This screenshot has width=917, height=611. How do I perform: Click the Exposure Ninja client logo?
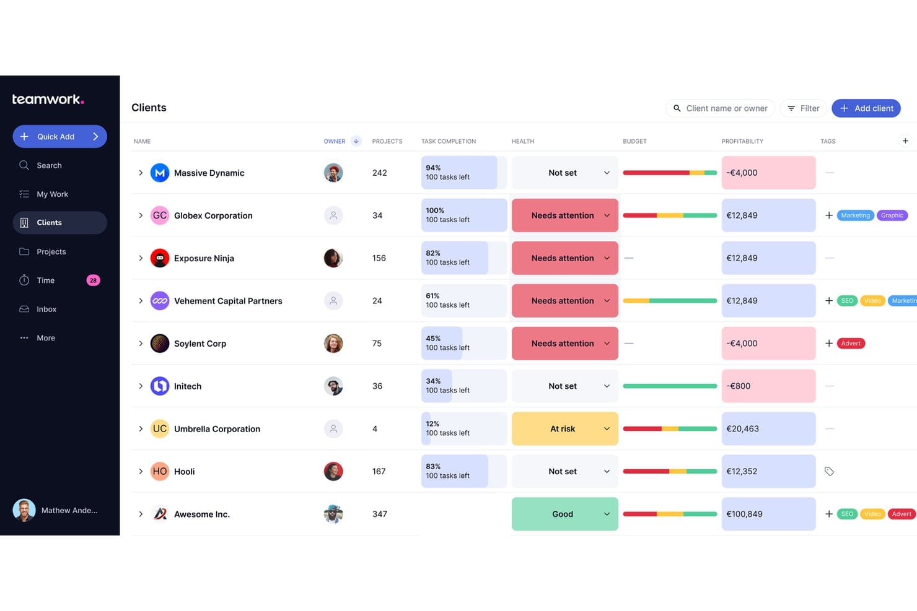[160, 258]
